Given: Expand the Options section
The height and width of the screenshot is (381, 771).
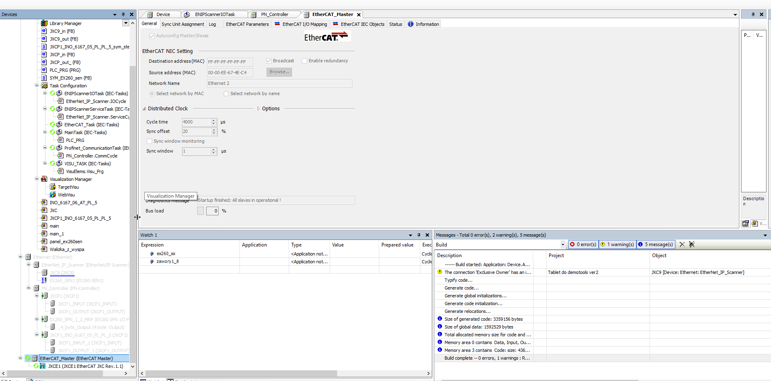Looking at the screenshot, I should coord(258,108).
